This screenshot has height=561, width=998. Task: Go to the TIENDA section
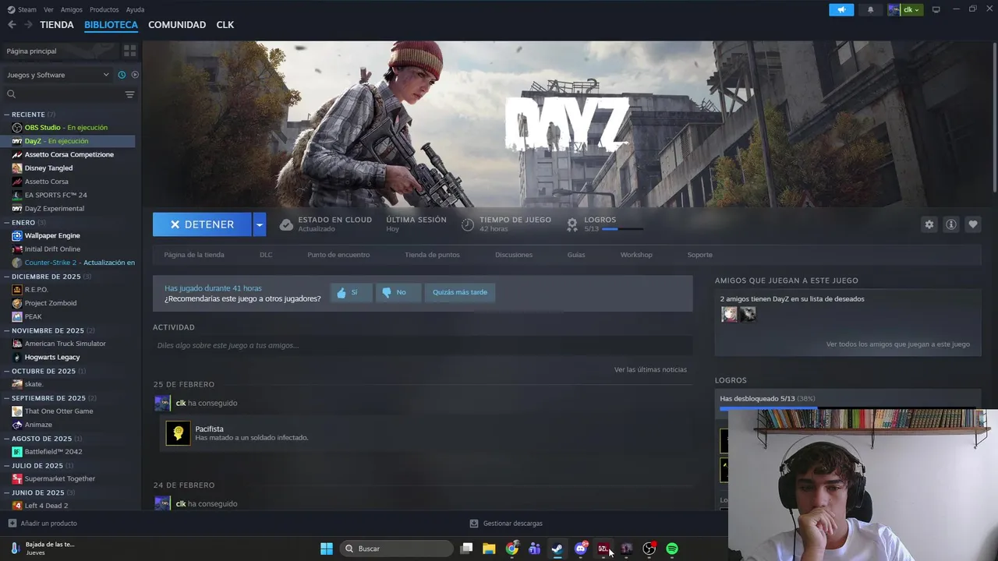(x=57, y=25)
